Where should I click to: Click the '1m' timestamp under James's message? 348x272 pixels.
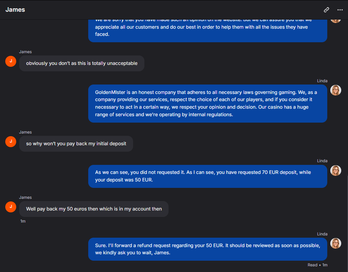[23, 221]
